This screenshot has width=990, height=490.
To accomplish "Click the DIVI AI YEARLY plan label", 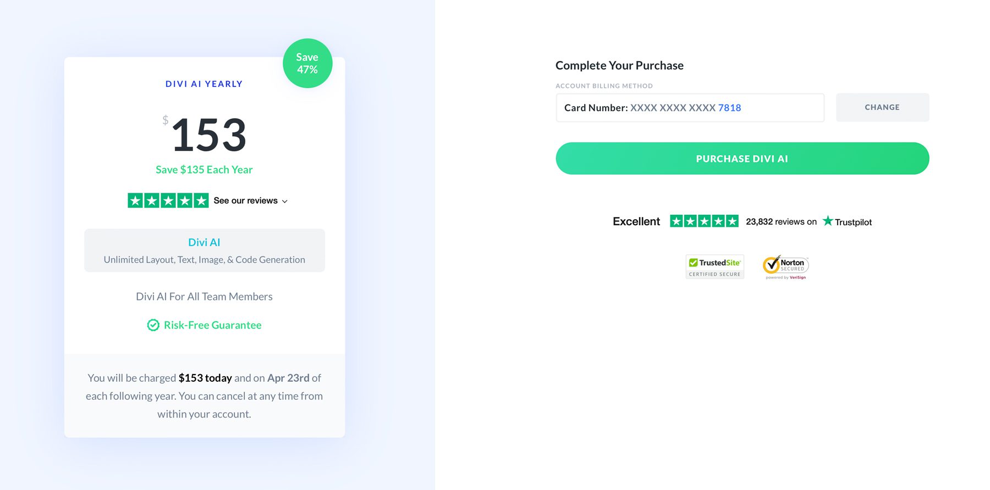I will (x=204, y=83).
